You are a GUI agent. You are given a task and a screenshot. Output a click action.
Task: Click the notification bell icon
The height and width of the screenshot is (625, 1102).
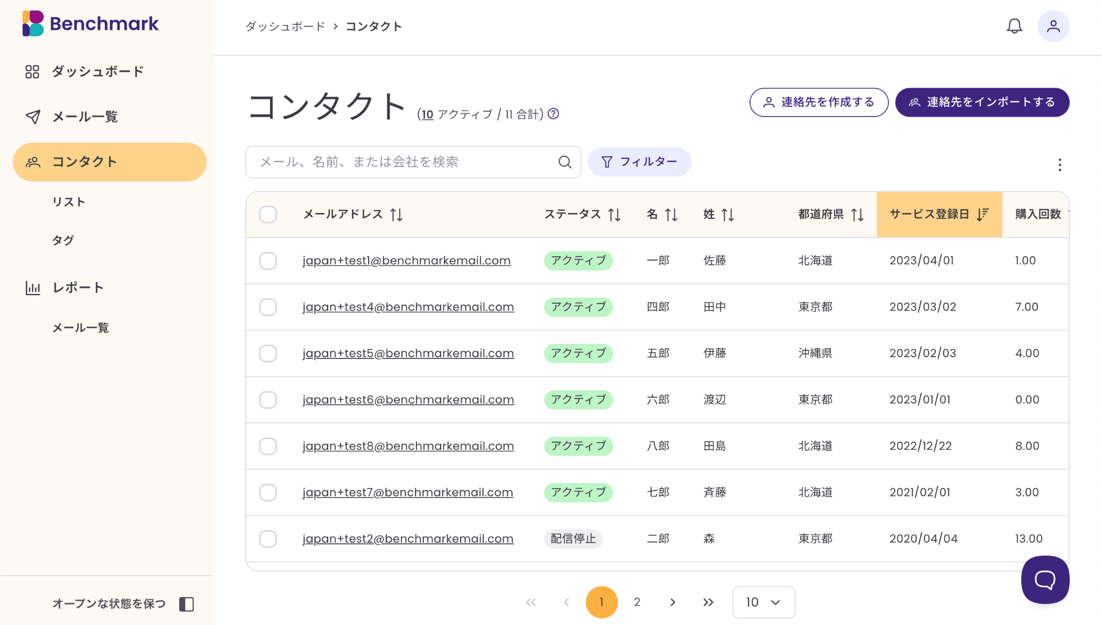click(x=1014, y=26)
